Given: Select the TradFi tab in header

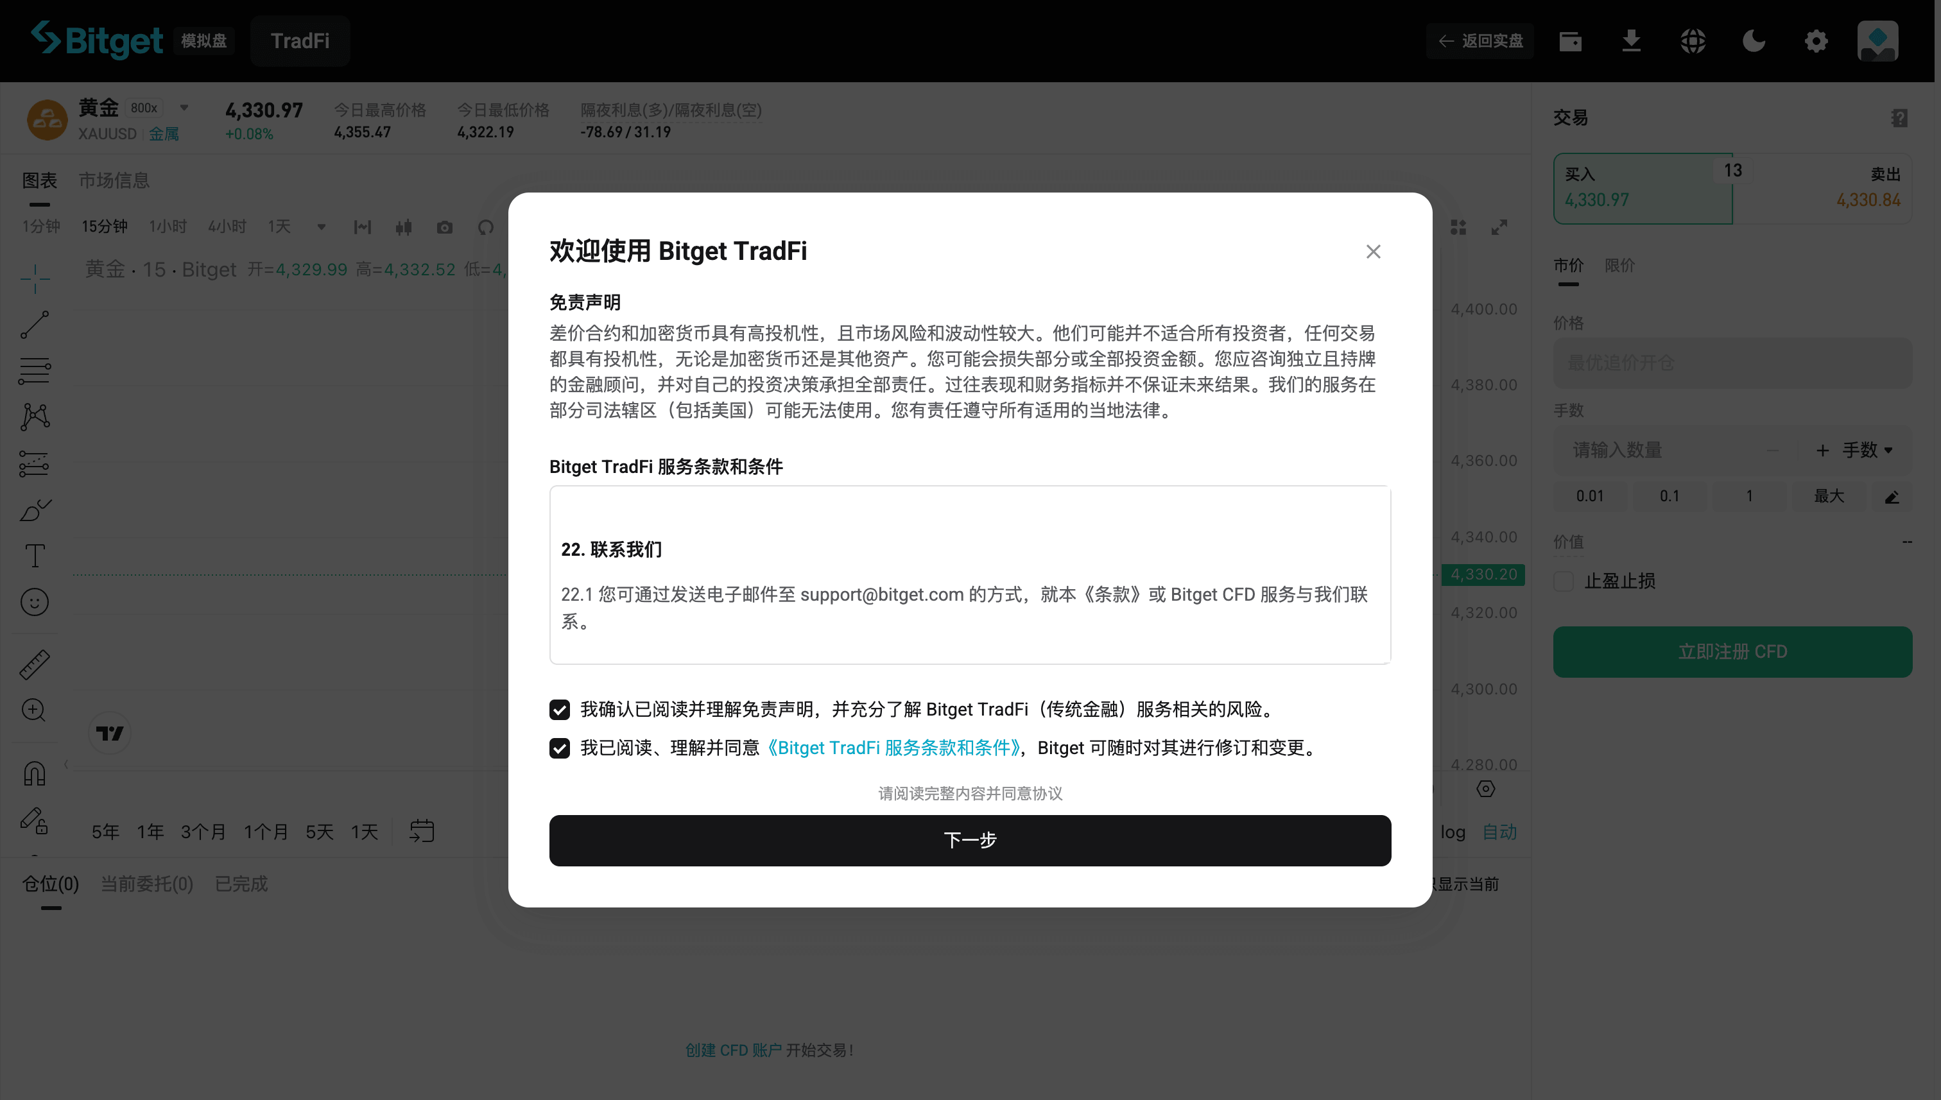Looking at the screenshot, I should (300, 41).
